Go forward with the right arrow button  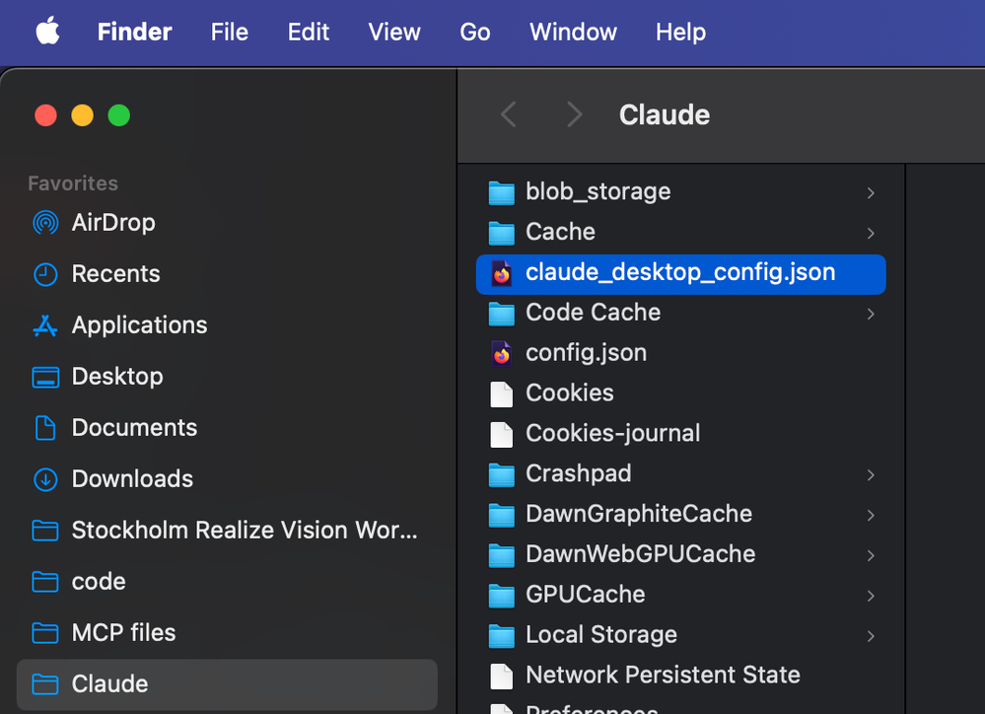click(x=574, y=115)
